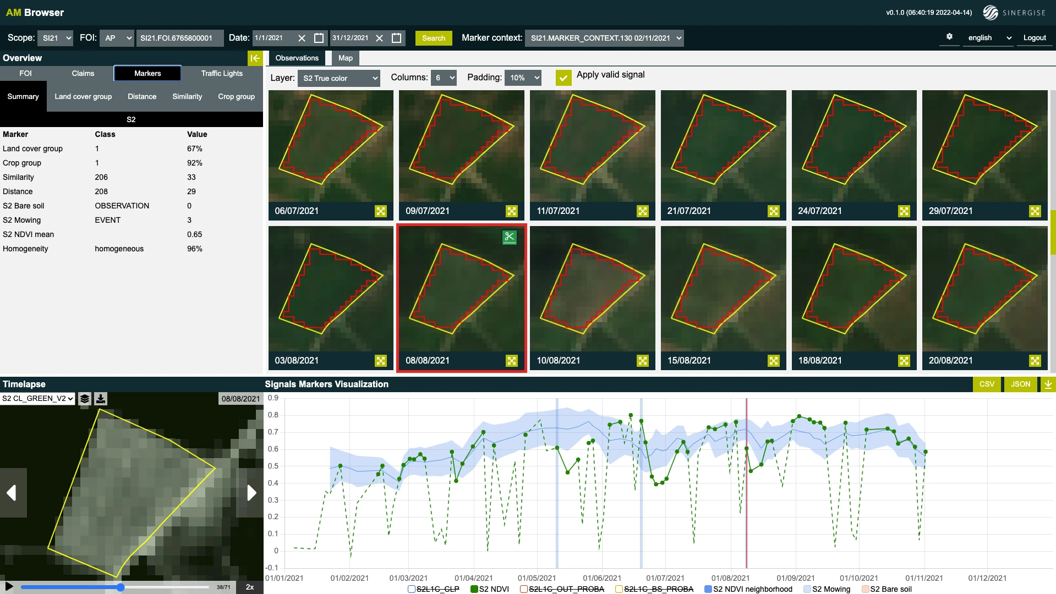Screen dimensions: 1056x594
Task: Open the Layer S2 True color dropdown
Action: point(338,78)
